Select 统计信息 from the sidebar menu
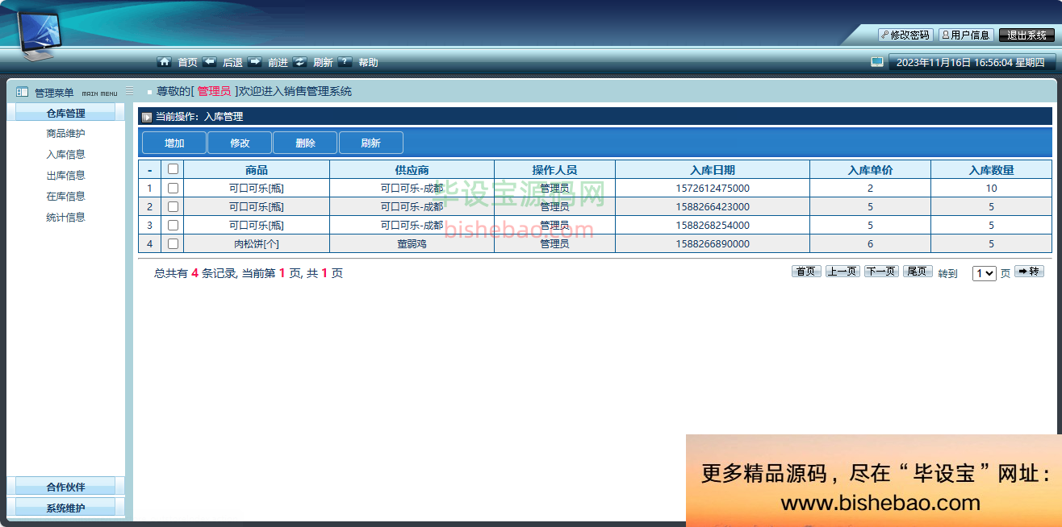Screen dimensions: 1062x527 65,217
